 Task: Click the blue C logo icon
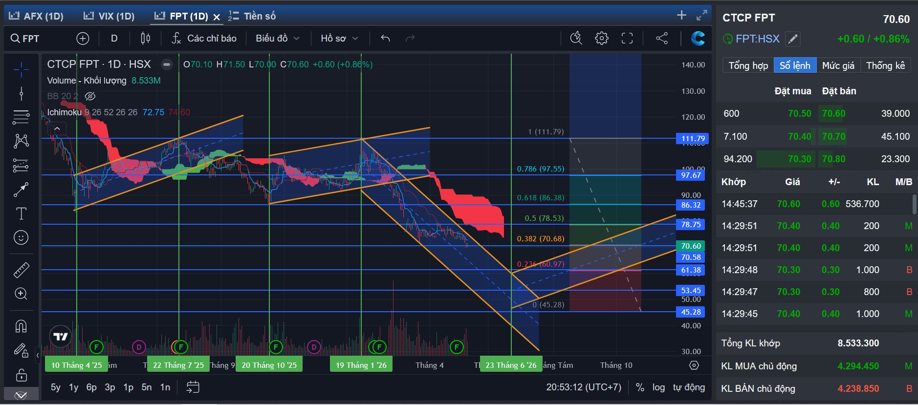[x=698, y=38]
